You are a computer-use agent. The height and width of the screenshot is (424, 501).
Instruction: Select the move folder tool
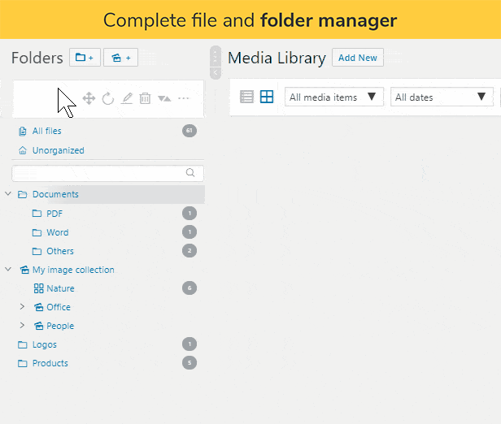[x=89, y=98]
